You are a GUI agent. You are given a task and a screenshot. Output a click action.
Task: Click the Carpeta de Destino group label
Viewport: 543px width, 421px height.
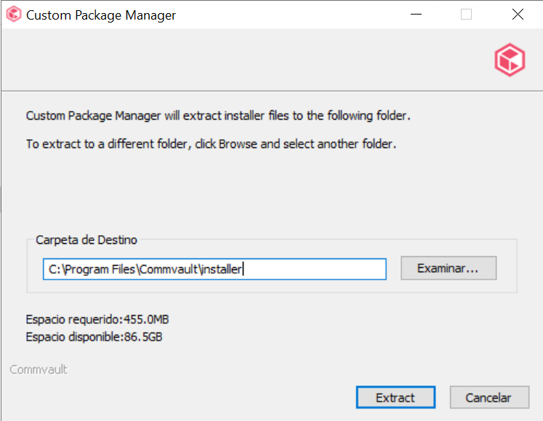87,240
